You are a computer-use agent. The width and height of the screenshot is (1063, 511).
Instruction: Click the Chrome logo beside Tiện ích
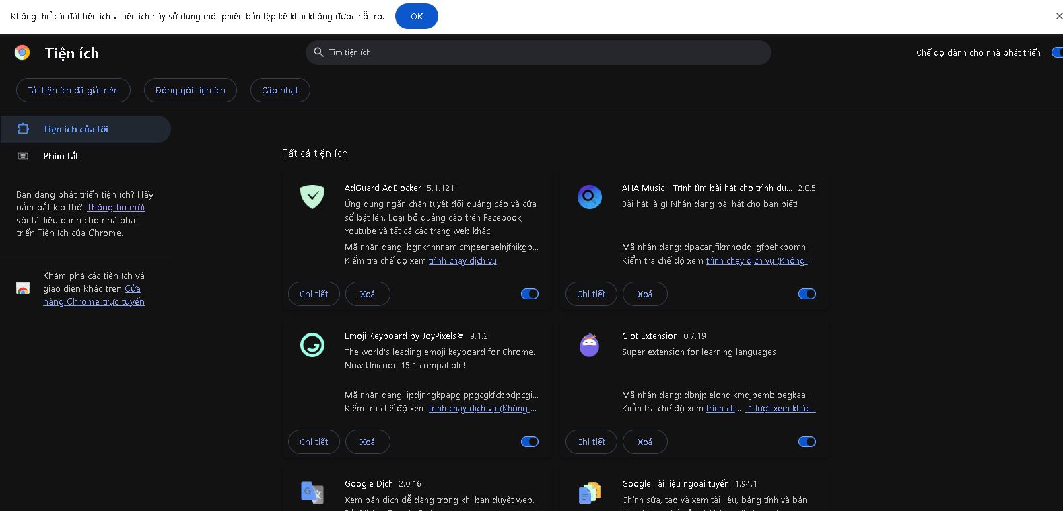tap(22, 53)
